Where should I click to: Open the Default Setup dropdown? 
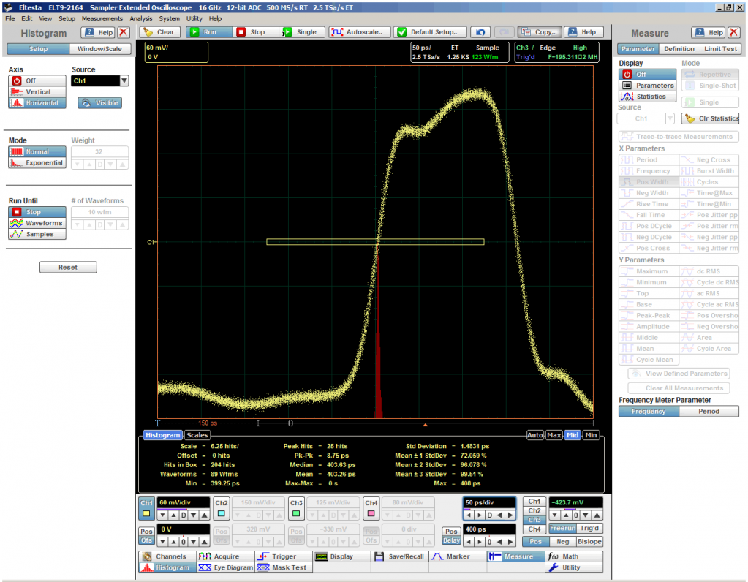tap(431, 32)
